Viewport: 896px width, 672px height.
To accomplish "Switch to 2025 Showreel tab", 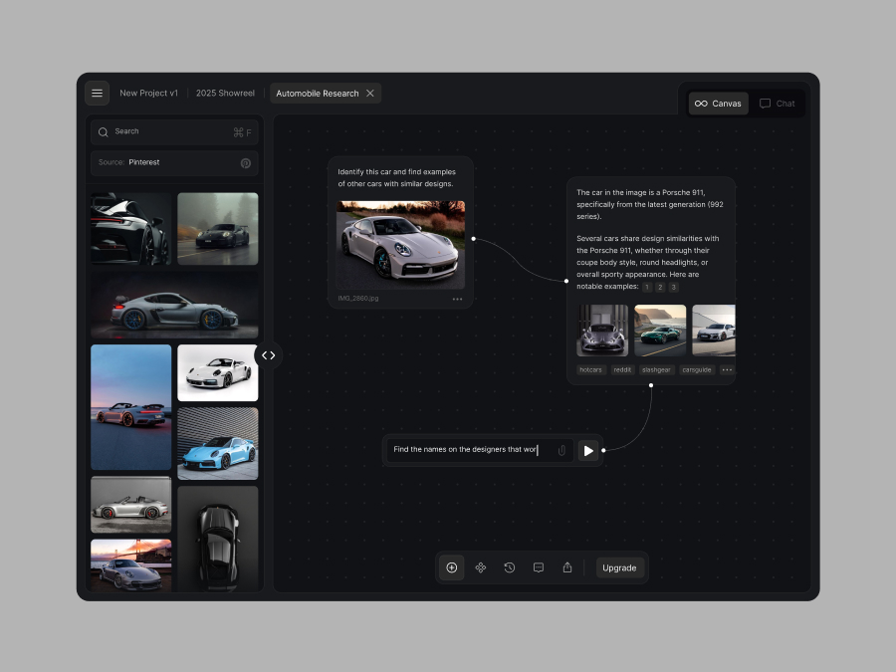I will point(225,94).
